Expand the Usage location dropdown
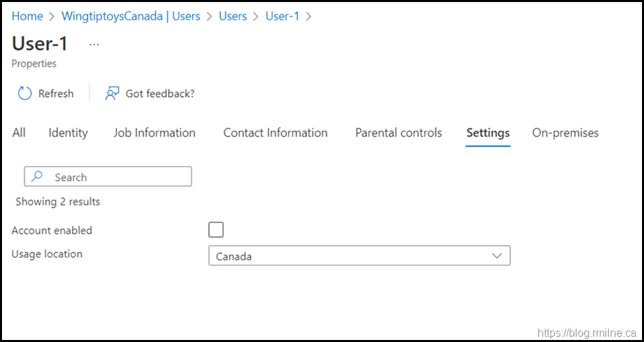Image resolution: width=644 pixels, height=342 pixels. [x=359, y=255]
